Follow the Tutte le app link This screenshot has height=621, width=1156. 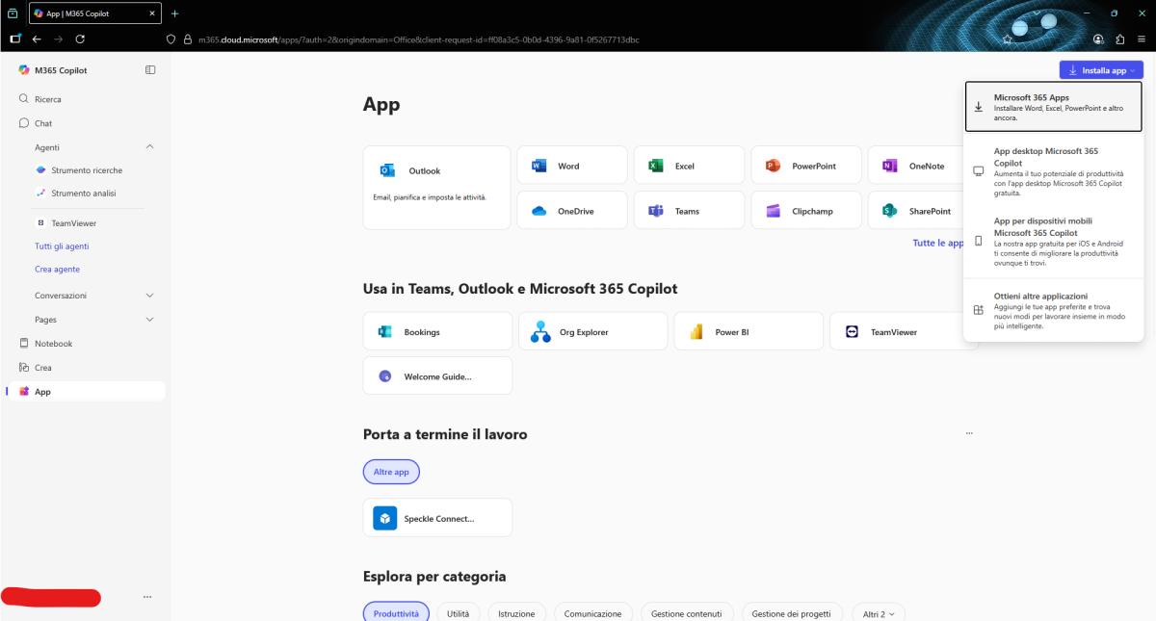point(938,244)
